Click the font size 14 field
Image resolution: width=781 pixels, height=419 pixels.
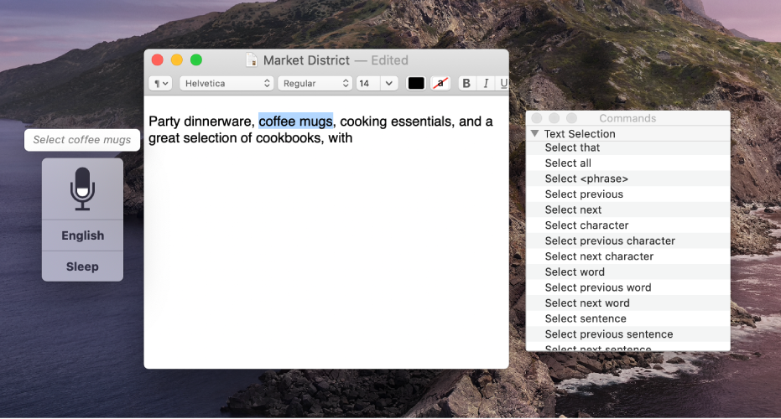tap(368, 83)
